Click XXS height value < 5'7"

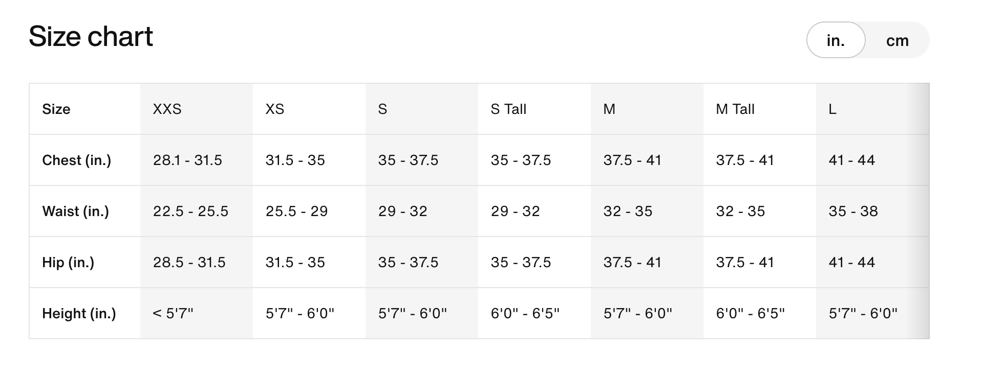click(x=173, y=313)
